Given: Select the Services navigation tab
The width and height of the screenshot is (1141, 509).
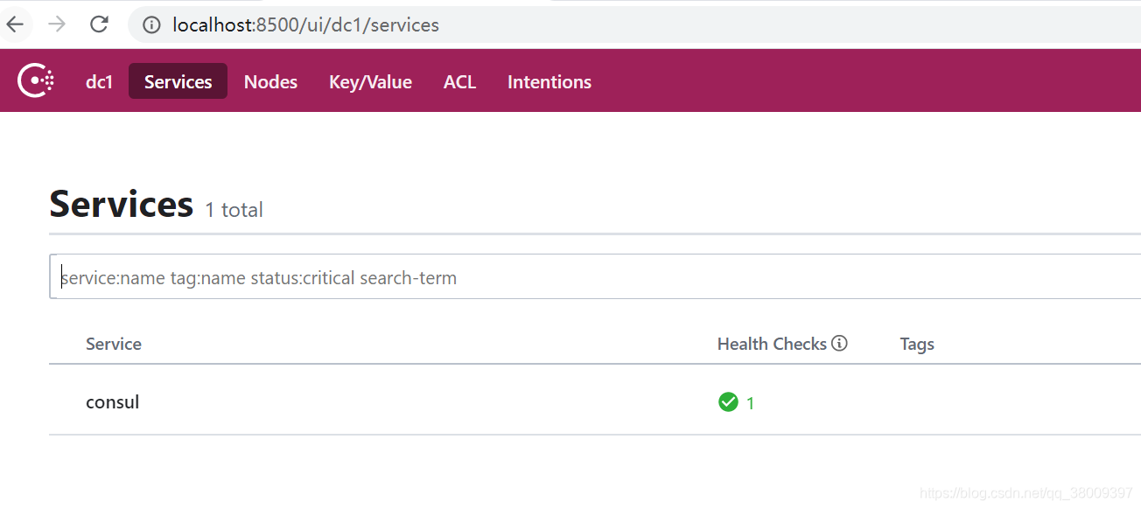Looking at the screenshot, I should (178, 81).
